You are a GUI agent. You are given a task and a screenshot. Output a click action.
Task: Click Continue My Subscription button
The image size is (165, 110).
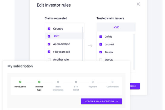(x=101, y=101)
